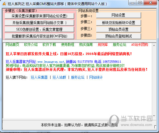This screenshot has height=133, width=159.
Task: Click the 电话:18672556611 text
Action: [108, 62]
